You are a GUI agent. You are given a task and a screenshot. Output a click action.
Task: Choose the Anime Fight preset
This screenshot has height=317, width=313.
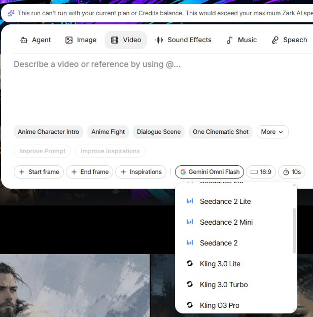click(108, 132)
